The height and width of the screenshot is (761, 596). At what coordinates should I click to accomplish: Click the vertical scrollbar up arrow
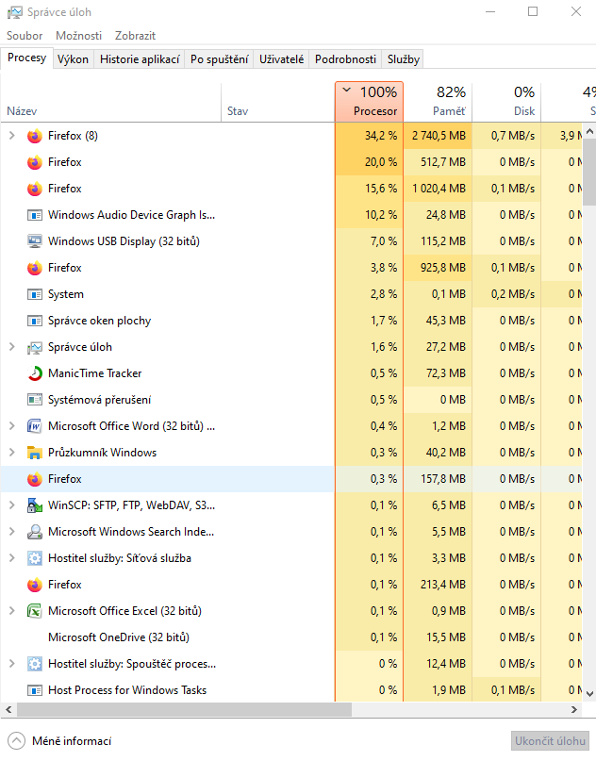(x=589, y=130)
